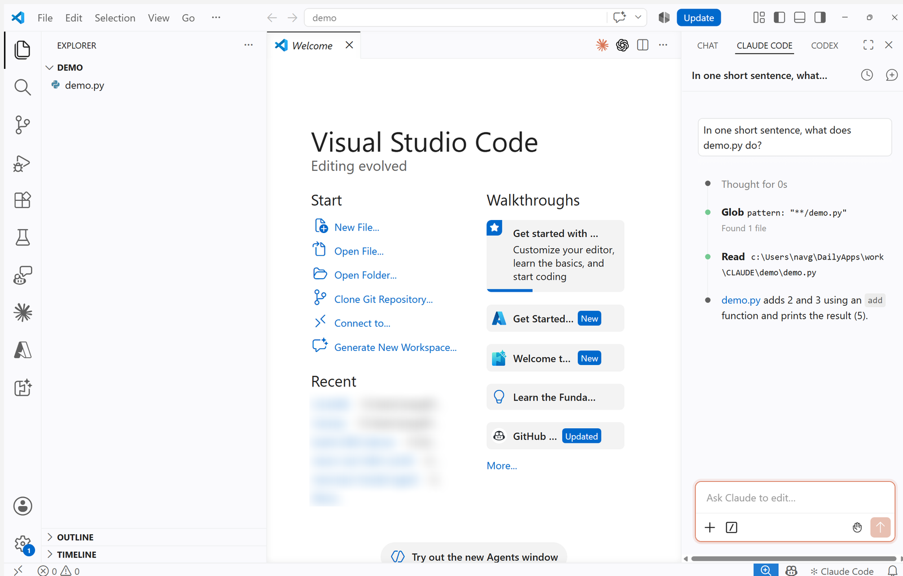The height and width of the screenshot is (576, 903).
Task: Open the Search view in the activity bar
Action: 23,87
